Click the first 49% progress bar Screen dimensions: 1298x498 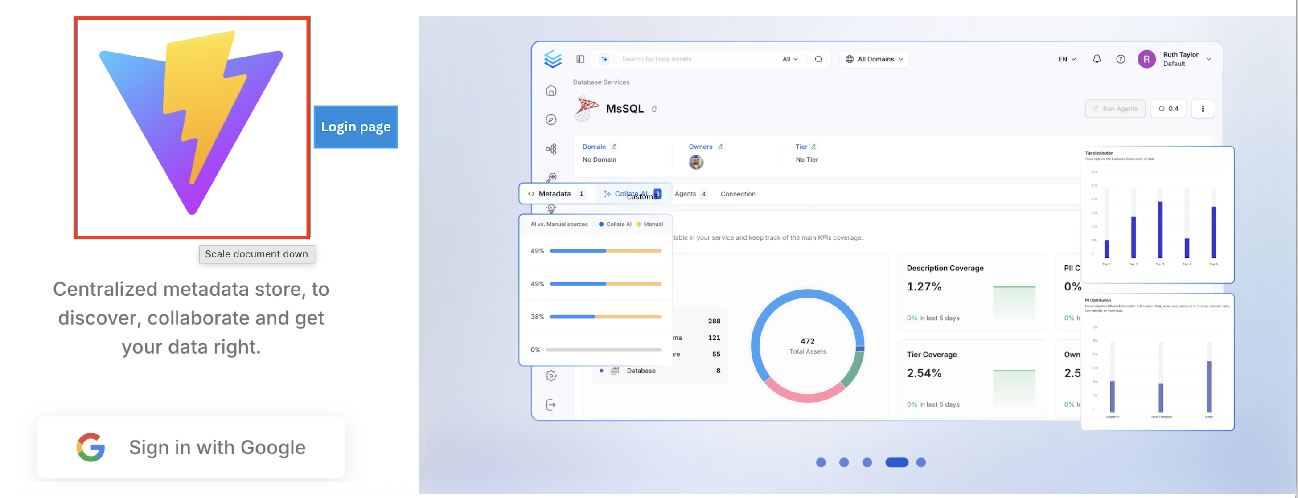606,251
